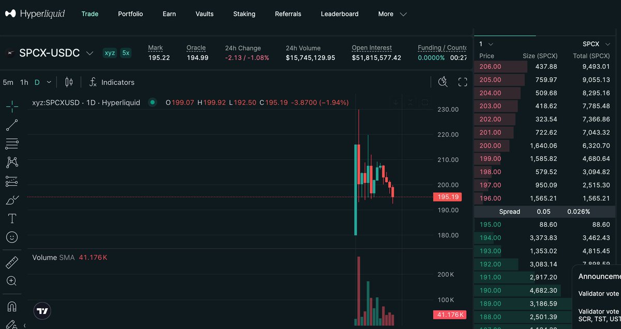This screenshot has width=621, height=329.
Task: Navigate to Vaults
Action: coord(204,14)
